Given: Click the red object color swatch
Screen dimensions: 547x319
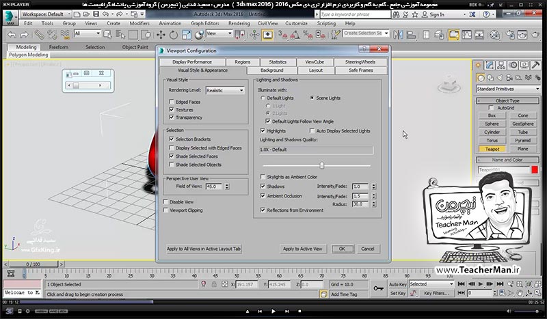Looking at the screenshot, I should coord(535,170).
